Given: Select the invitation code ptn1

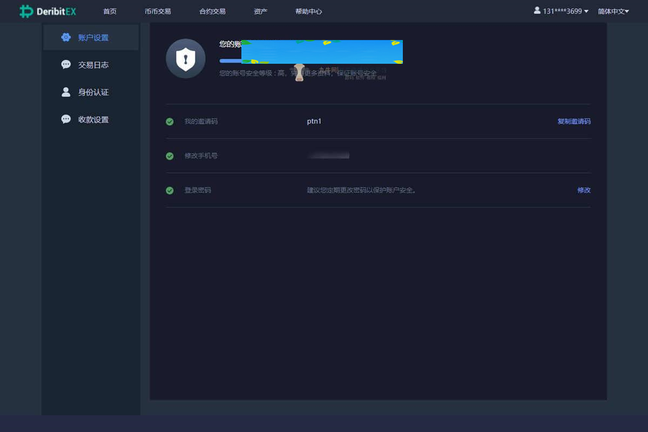Looking at the screenshot, I should pos(314,122).
